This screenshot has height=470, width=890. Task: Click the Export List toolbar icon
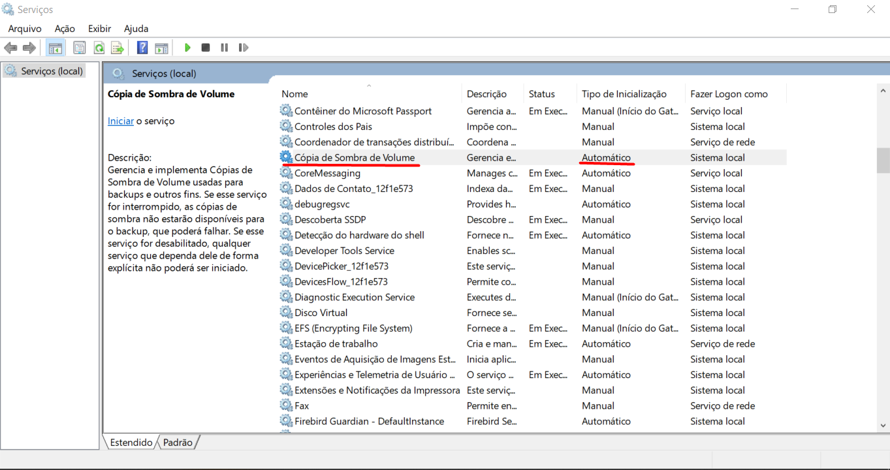[x=118, y=48]
